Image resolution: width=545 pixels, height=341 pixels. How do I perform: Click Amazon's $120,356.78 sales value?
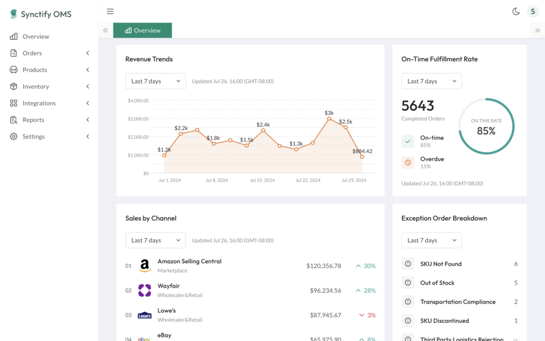point(324,266)
